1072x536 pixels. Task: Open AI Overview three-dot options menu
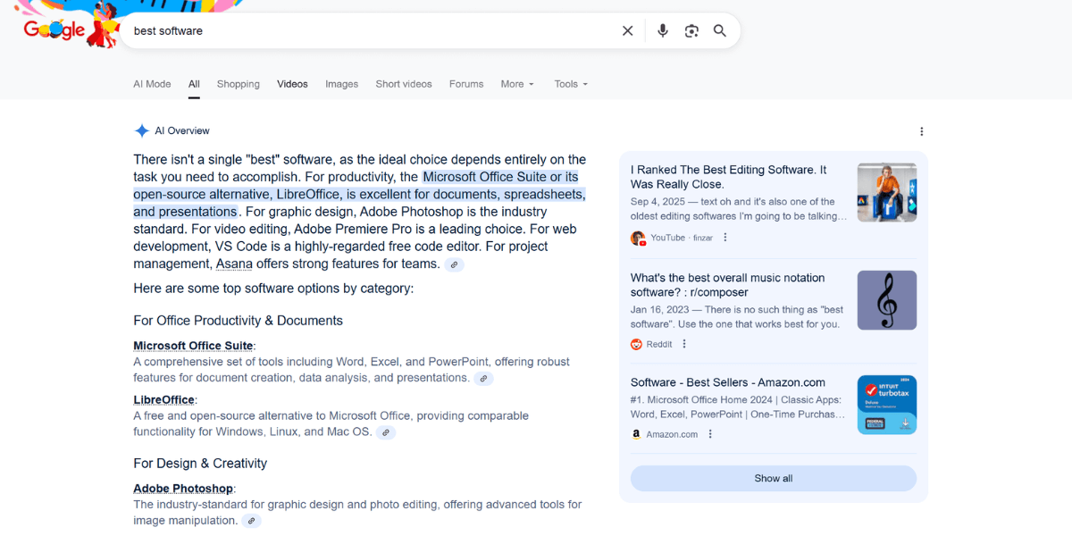point(922,131)
